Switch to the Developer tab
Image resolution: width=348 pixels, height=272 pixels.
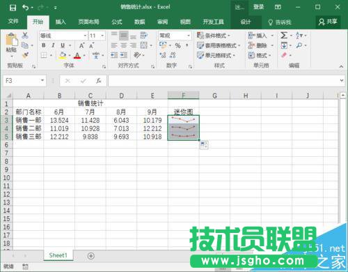point(213,22)
